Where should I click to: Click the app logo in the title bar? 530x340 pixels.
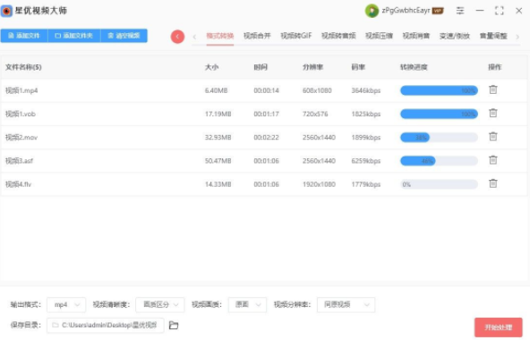[6, 11]
